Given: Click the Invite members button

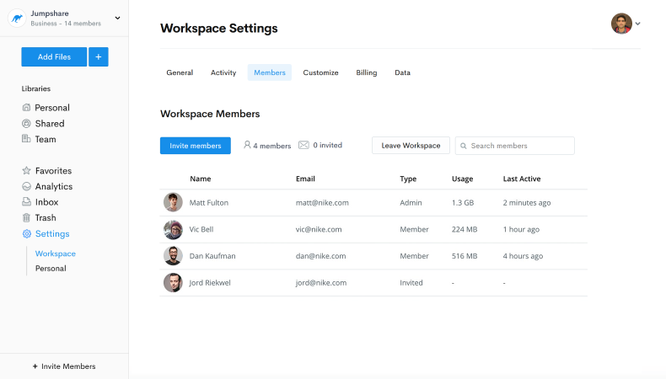Looking at the screenshot, I should (x=196, y=146).
